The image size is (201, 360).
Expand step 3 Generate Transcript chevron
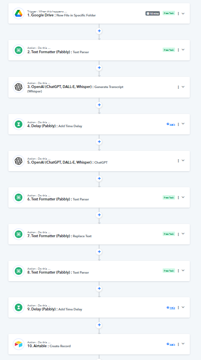point(183,87)
